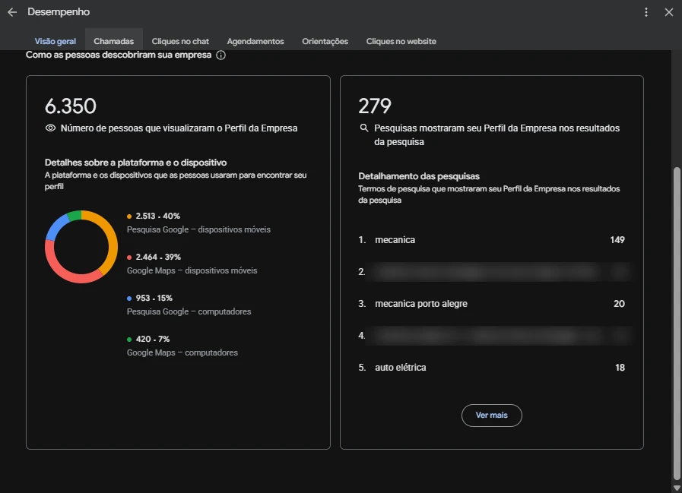Click the eye icon near profile views
This screenshot has width=682, height=493.
(50, 128)
